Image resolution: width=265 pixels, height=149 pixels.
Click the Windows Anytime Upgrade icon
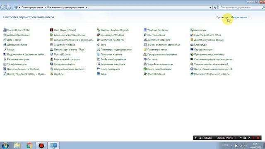pos(99,30)
